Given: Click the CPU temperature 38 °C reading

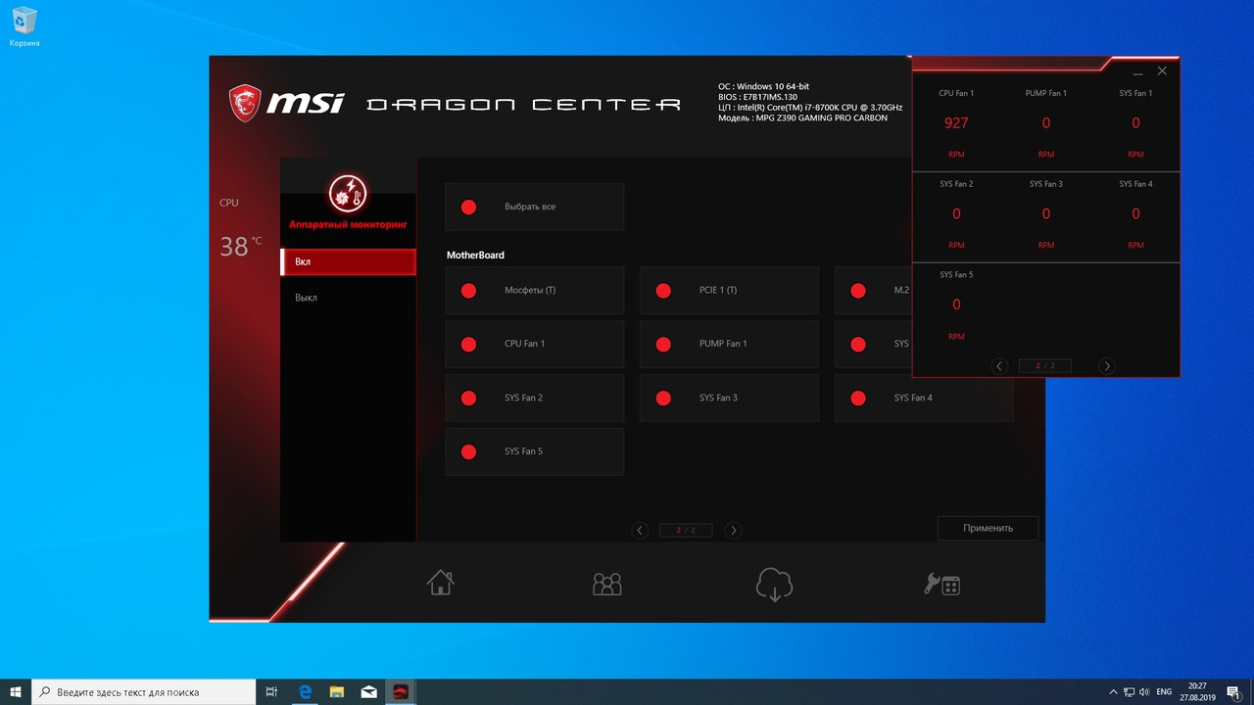Looking at the screenshot, I should click(x=240, y=246).
